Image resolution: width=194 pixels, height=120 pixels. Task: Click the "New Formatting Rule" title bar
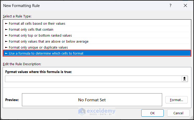point(78,5)
